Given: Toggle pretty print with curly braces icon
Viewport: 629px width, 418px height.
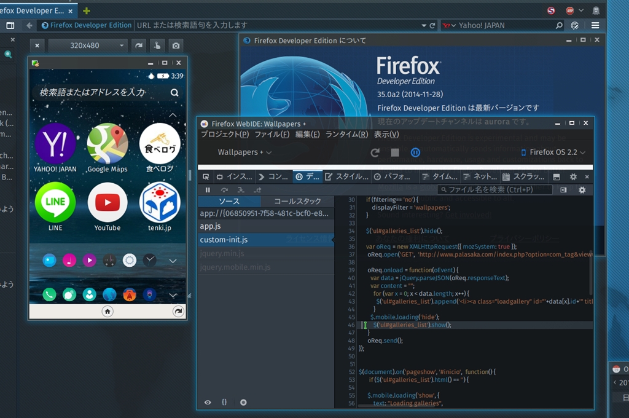Looking at the screenshot, I should point(224,402).
